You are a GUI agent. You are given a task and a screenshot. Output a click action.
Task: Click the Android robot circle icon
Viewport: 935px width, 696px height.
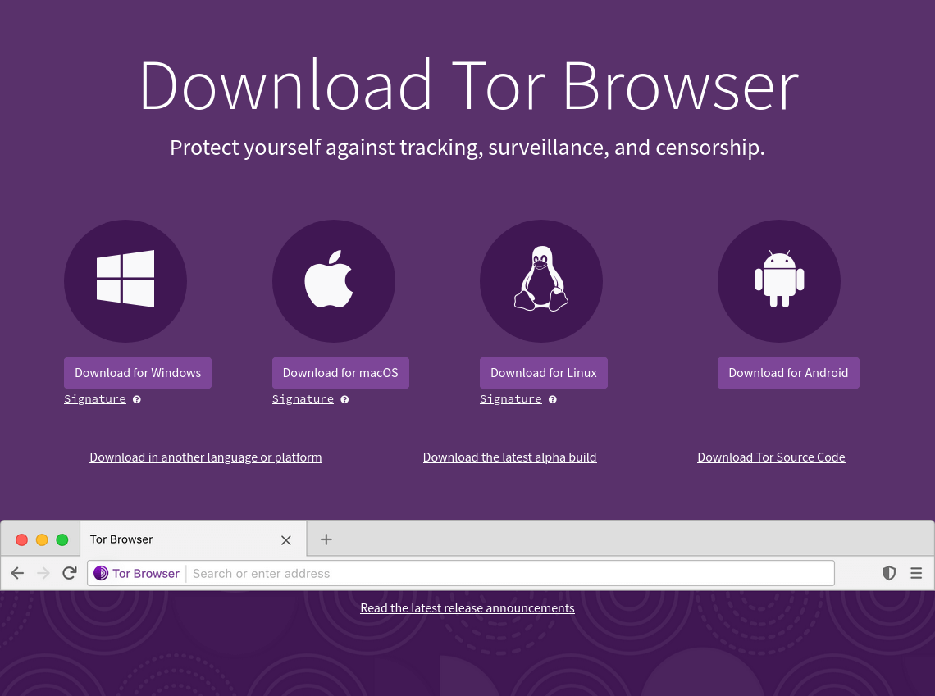(x=779, y=280)
